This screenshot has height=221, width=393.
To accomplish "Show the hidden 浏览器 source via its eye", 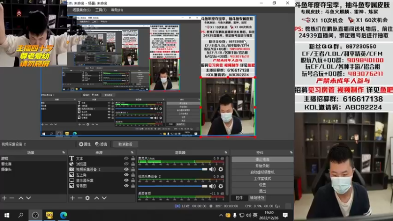I will click(x=126, y=164).
